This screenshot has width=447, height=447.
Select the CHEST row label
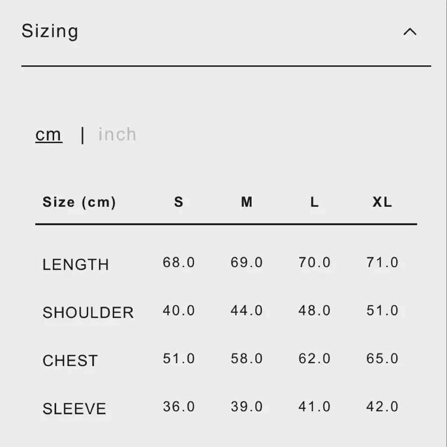click(70, 361)
